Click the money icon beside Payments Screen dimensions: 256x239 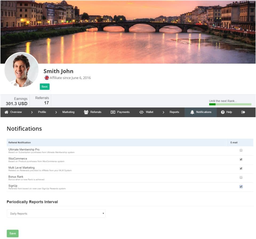[x=113, y=112]
